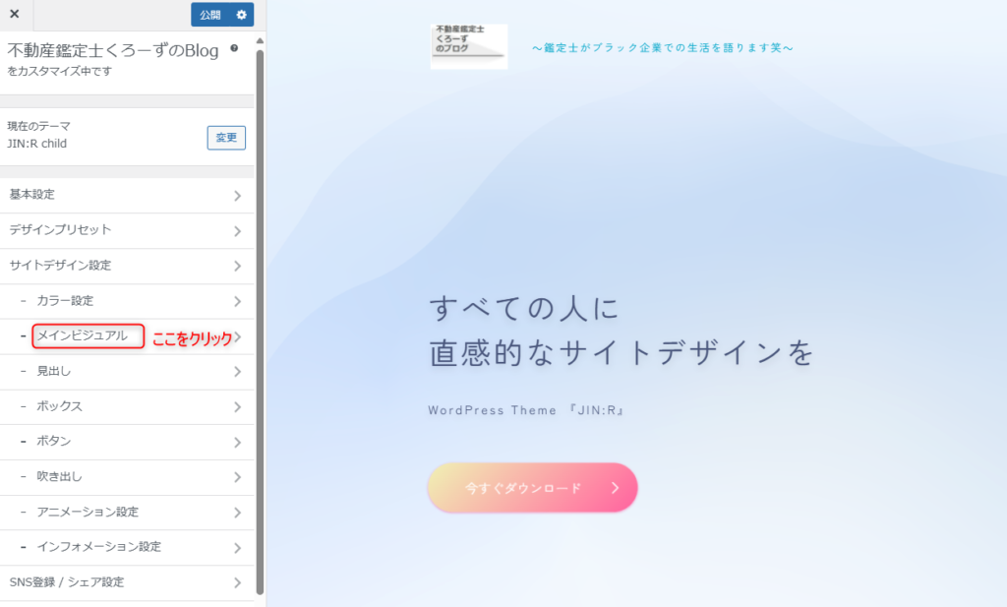Click chevron arrow on アニメーション設定 row
The width and height of the screenshot is (1007, 607).
tap(238, 513)
